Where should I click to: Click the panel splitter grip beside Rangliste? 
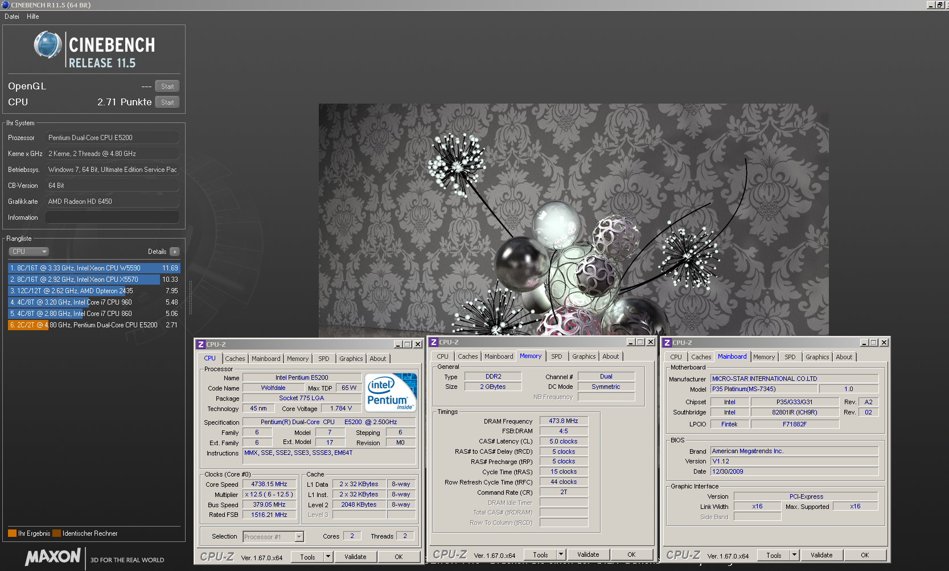tap(190, 297)
